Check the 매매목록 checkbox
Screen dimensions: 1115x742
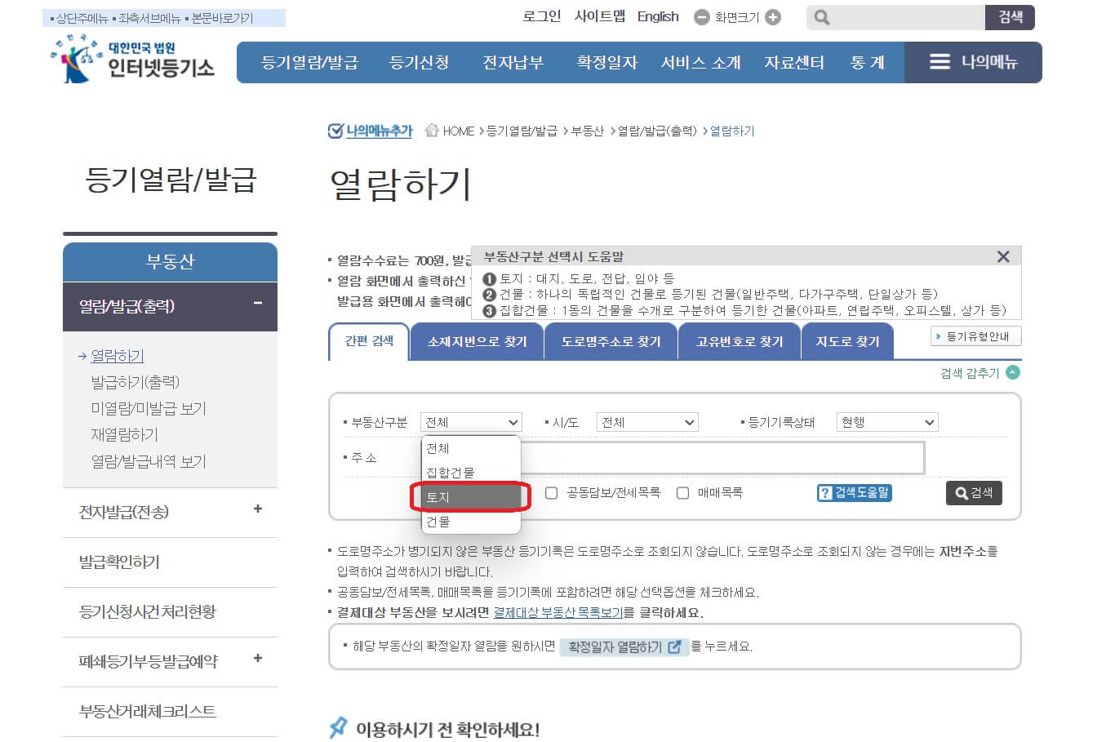coord(682,492)
